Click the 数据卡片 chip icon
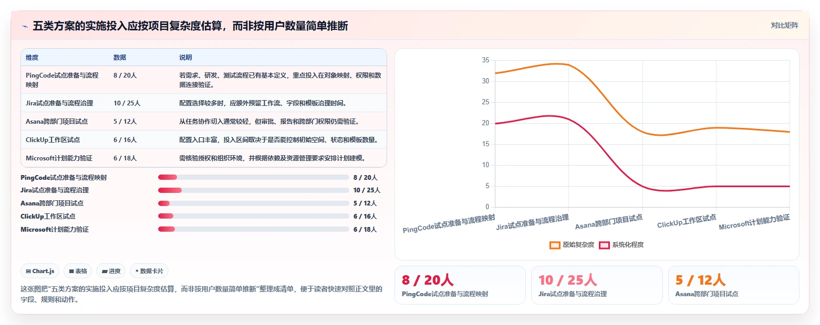The height and width of the screenshot is (325, 820). (x=137, y=271)
